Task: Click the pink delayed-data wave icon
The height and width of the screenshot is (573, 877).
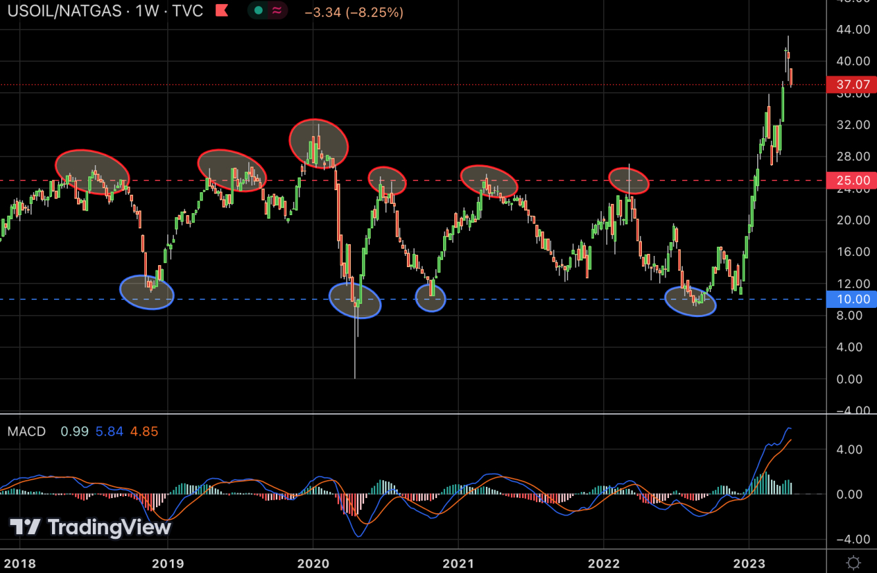Action: coord(277,11)
